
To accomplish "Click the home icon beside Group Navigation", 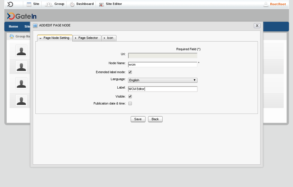I will tap(12, 36).
